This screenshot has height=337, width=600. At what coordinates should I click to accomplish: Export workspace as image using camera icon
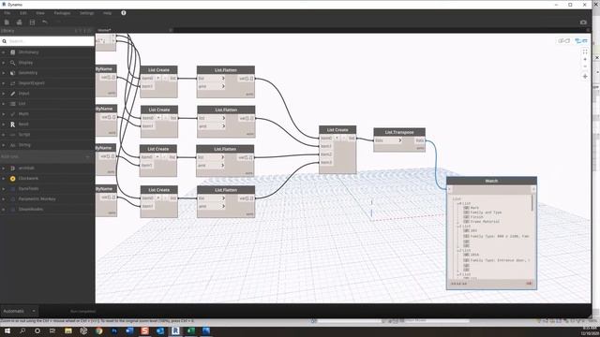(x=583, y=22)
